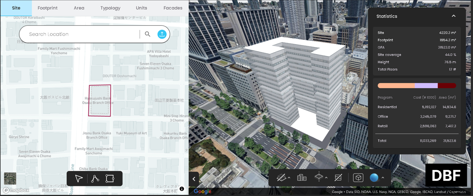
Task: Click the '1854.3 m²' footprint value
Action: 448,40
